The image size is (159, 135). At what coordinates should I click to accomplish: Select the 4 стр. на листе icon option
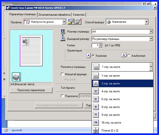[x=96, y=91]
